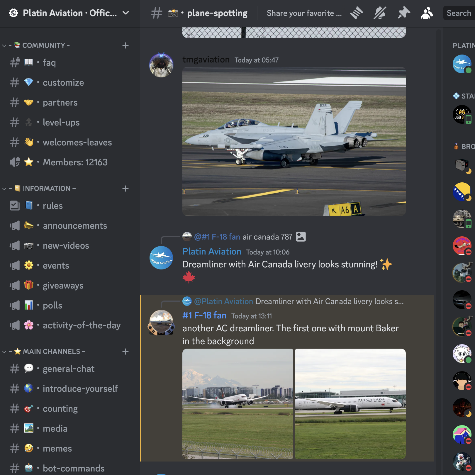Screen dimensions: 475x475
Task: Open the Bosnia flag member avatar
Action: click(x=462, y=192)
